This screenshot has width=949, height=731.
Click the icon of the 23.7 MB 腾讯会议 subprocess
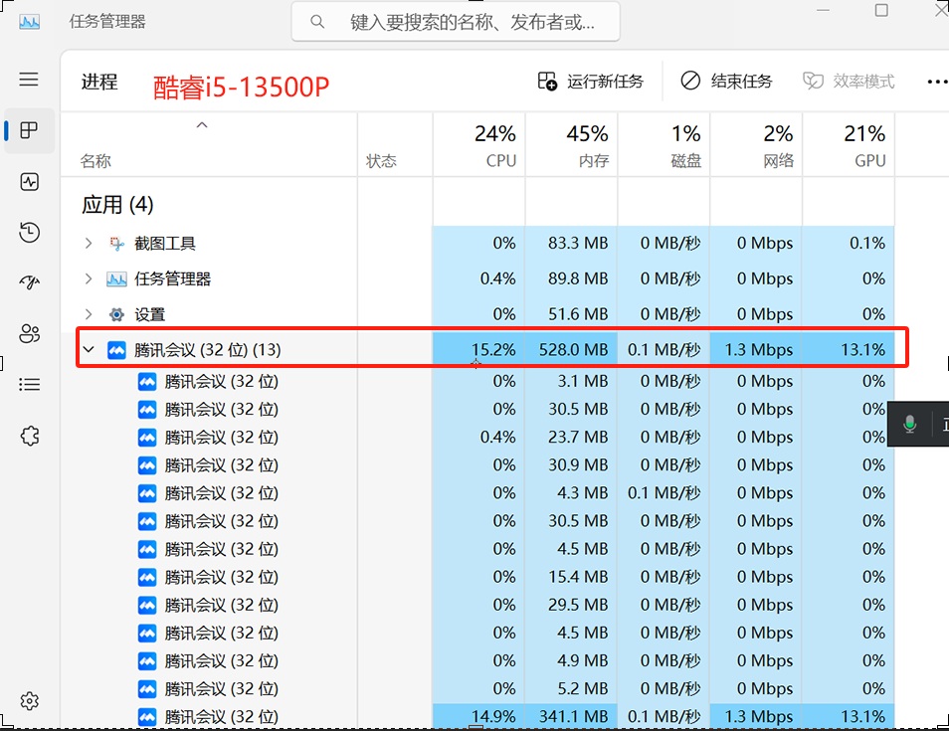pyautogui.click(x=147, y=438)
